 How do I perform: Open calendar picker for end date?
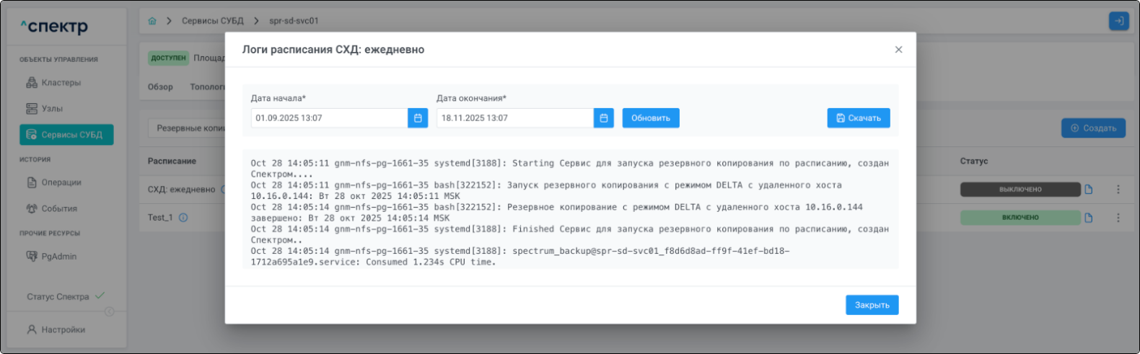coord(604,118)
